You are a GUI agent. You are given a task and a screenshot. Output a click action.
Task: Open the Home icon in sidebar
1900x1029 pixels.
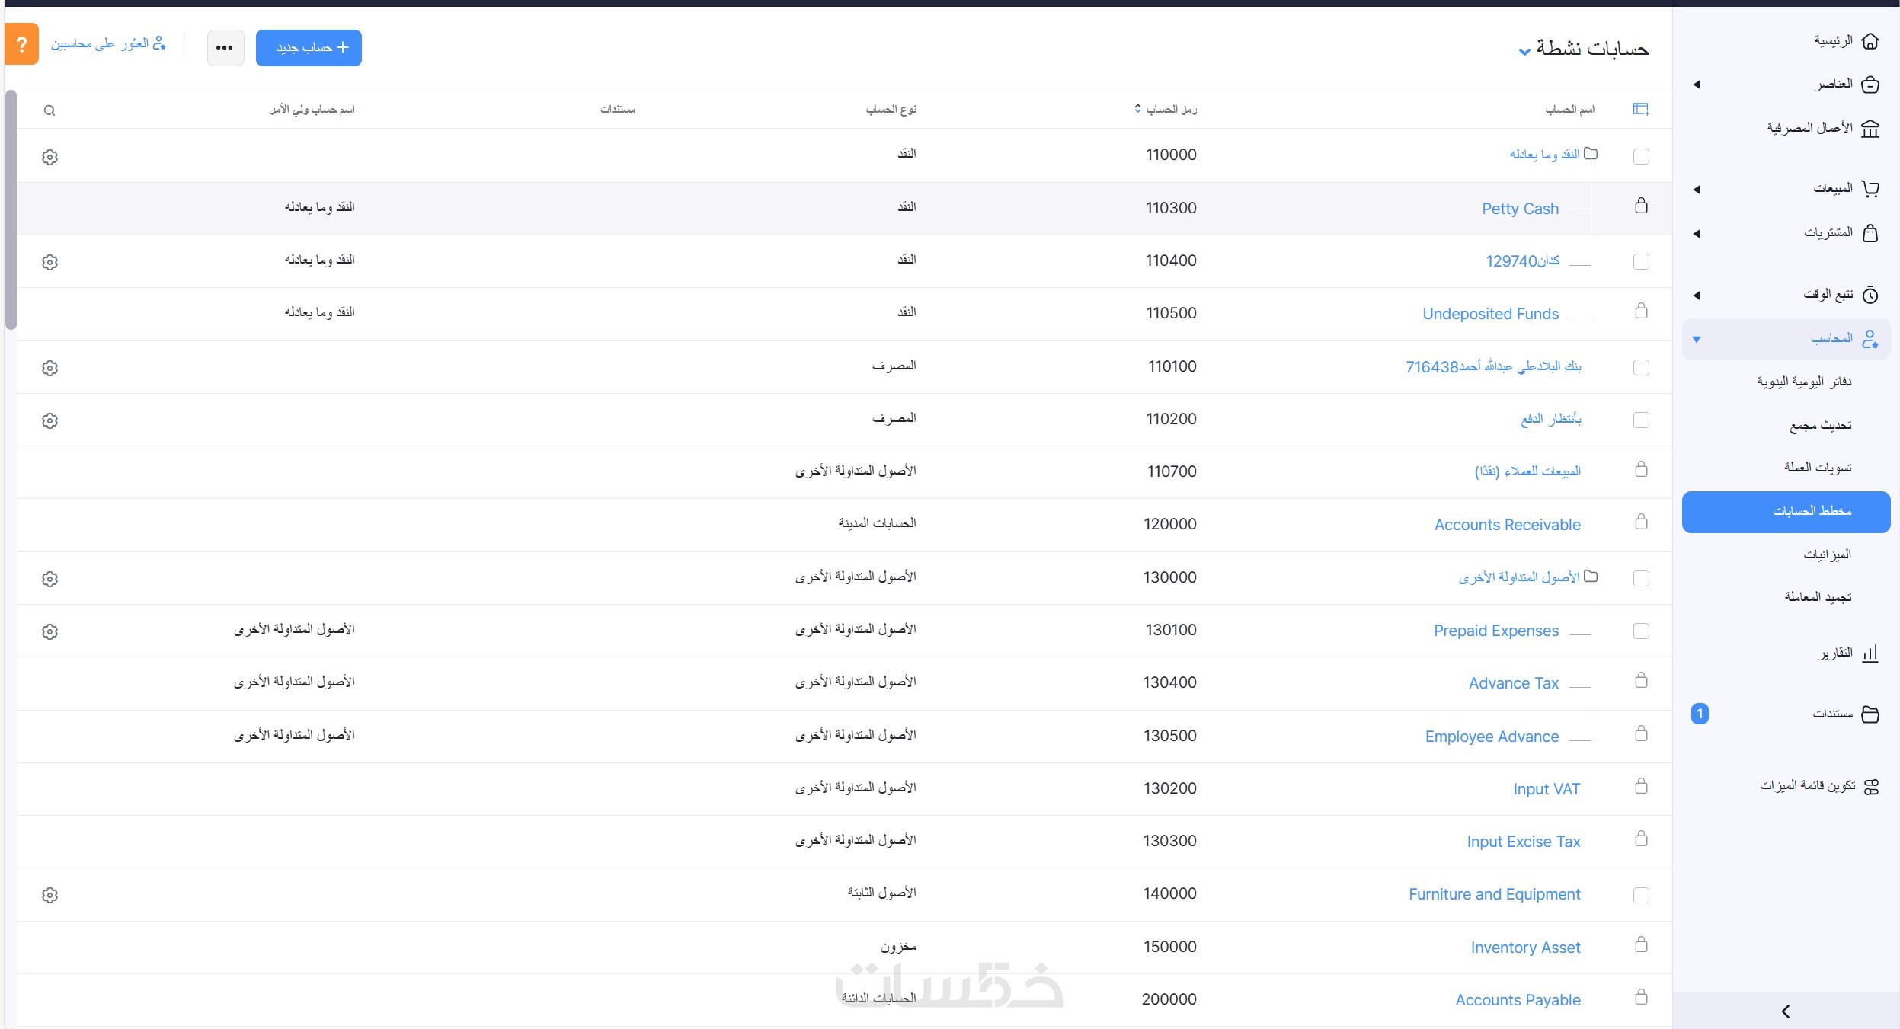click(x=1870, y=41)
